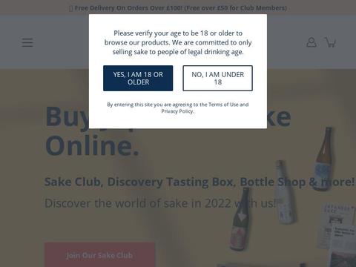
Task: Click the Sake Club Discovery Tasting Box subheading
Action: 200,182
